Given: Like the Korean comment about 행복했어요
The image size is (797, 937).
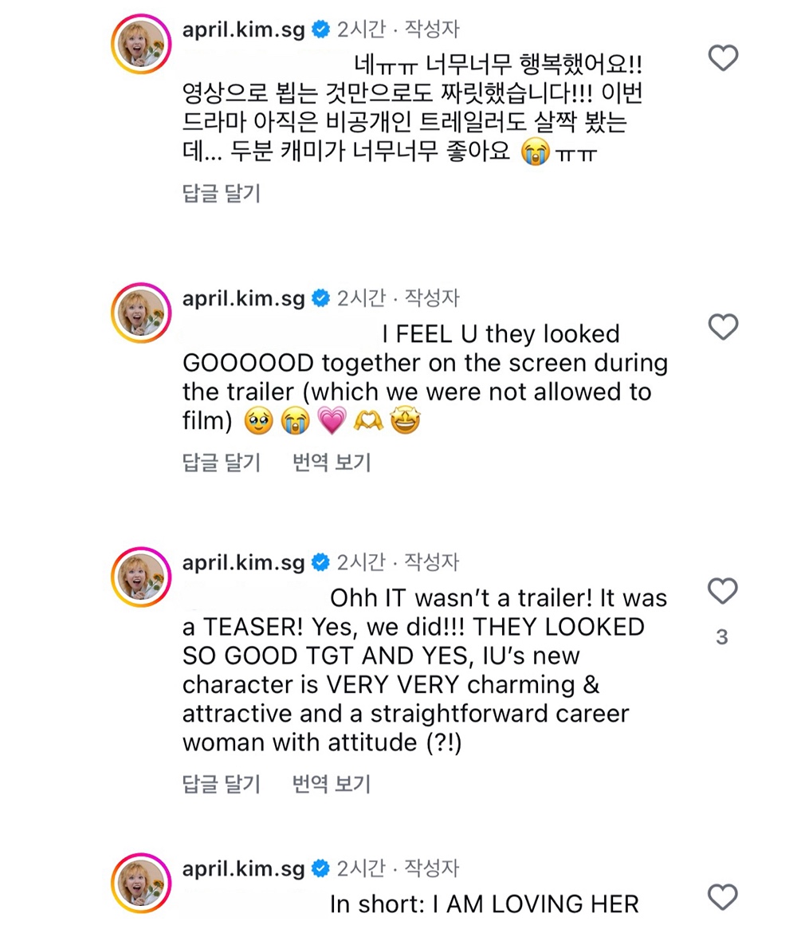Looking at the screenshot, I should pos(723,58).
